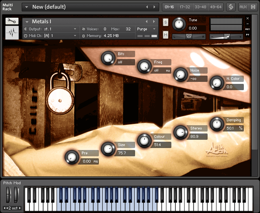Click the Tune value 0.00
260x213 pixels.
click(x=197, y=28)
